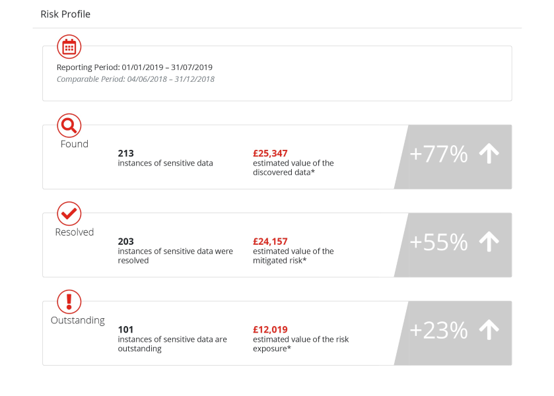The width and height of the screenshot is (554, 396).
Task: Click the Outstanding section label
Action: tap(78, 320)
